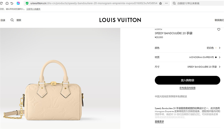Viewport: 224px width, 129px height.
Task: Click the 放入购物袋 button
Action: 188,80
